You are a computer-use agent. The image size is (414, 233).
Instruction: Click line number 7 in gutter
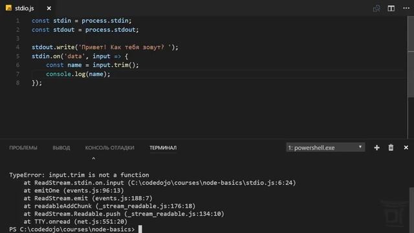pos(17,74)
